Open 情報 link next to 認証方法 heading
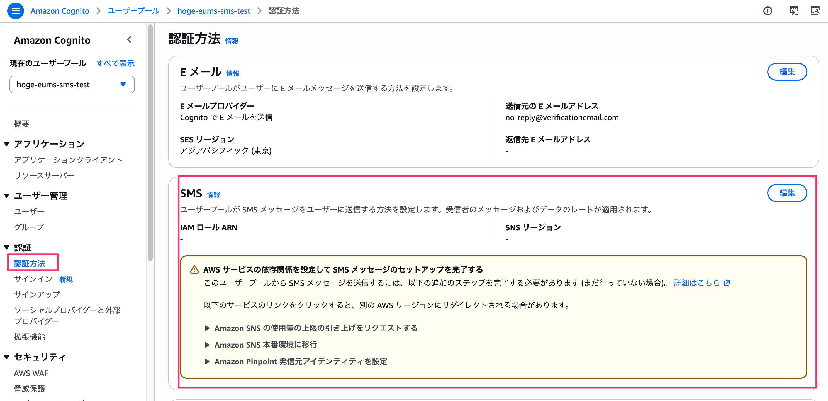Viewport: 828px width, 401px height. coord(232,41)
